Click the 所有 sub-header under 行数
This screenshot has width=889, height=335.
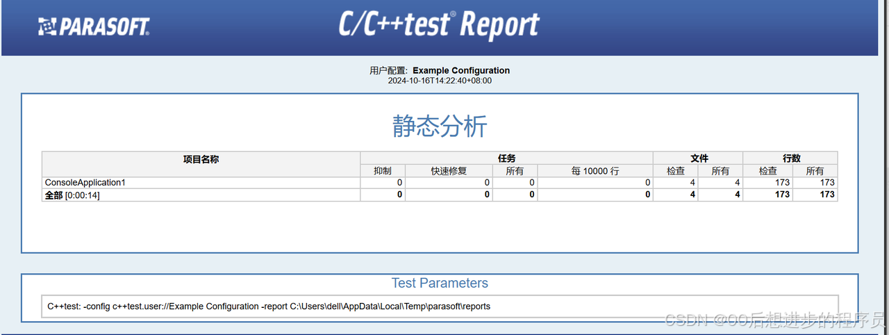[x=815, y=171]
